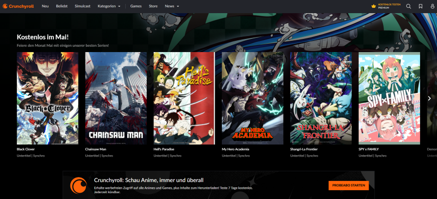Click the 'Crunchyroll: Schau Anime, immer und überall' headline
Image resolution: width=437 pixels, height=199 pixels.
[149, 180]
